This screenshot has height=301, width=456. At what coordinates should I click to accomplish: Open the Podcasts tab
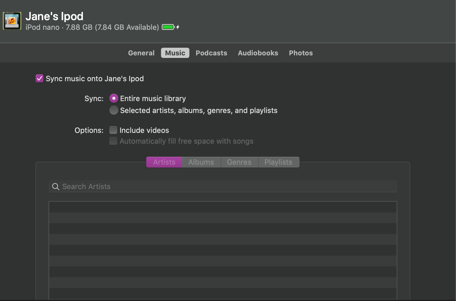[x=212, y=53]
